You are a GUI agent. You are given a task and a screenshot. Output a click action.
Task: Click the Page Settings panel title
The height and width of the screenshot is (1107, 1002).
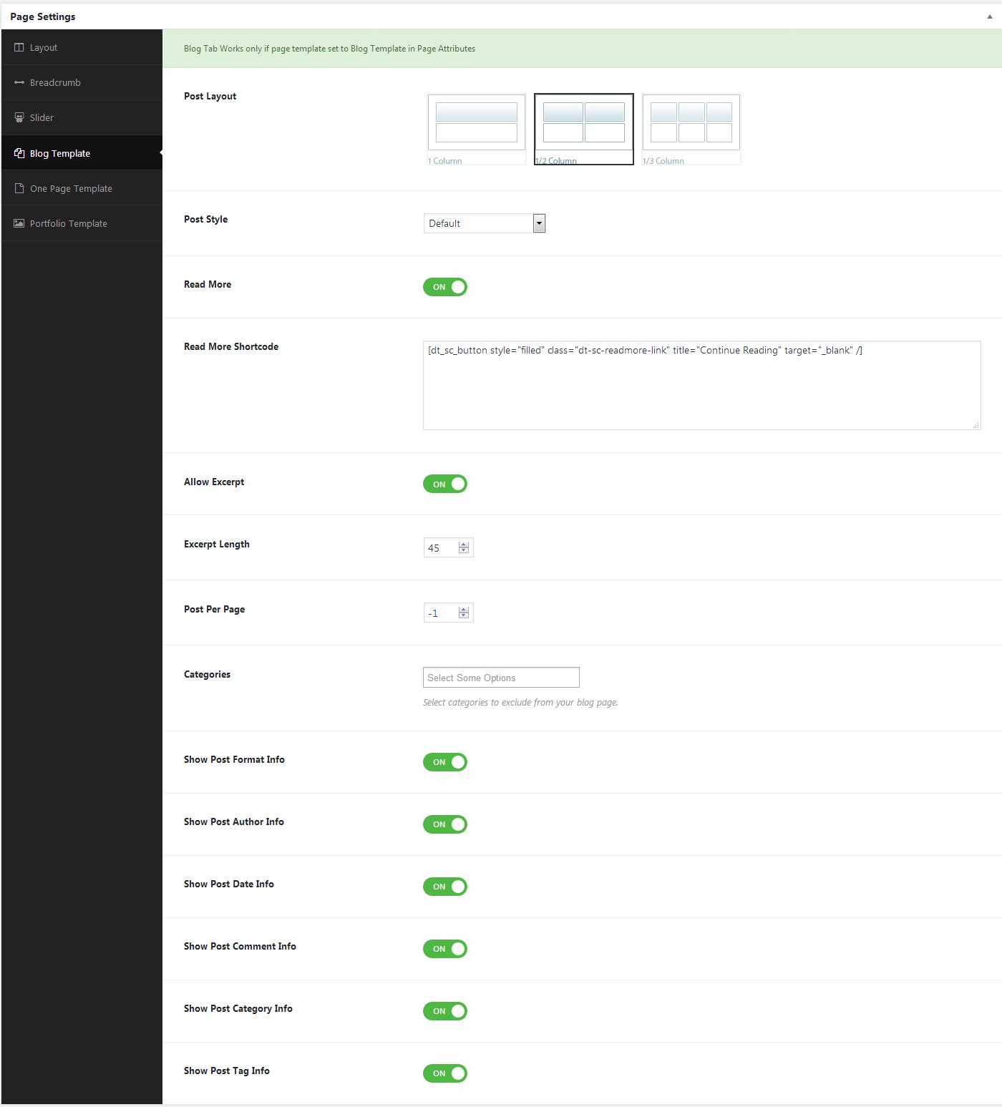(43, 16)
